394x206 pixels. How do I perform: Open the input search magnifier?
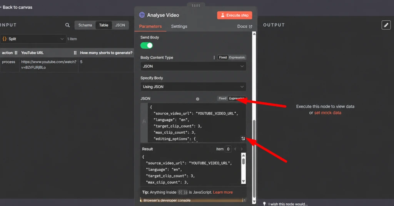tap(67, 25)
